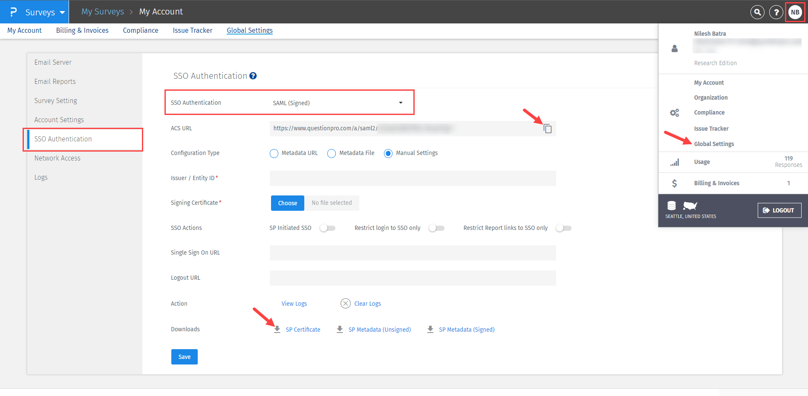Open Global Settings in user dropdown menu
Viewport: 808px width, 396px height.
coord(714,144)
